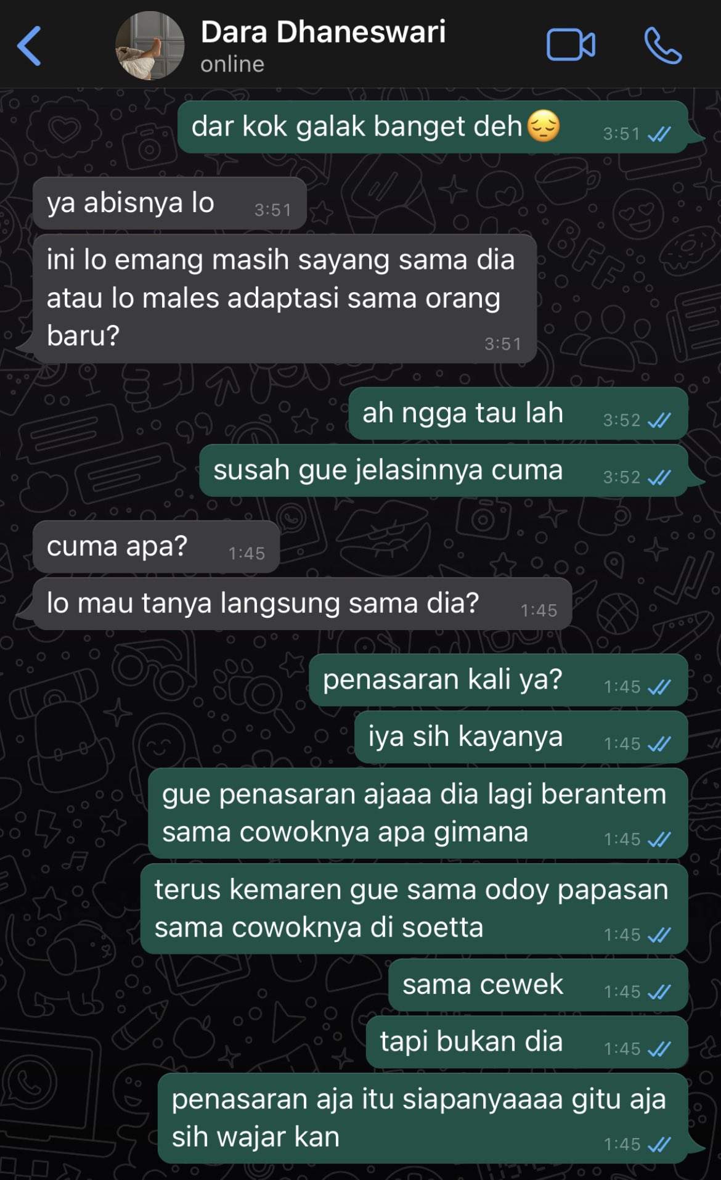Start a video call with Dara
Viewport: 721px width, 1180px height.
(571, 45)
